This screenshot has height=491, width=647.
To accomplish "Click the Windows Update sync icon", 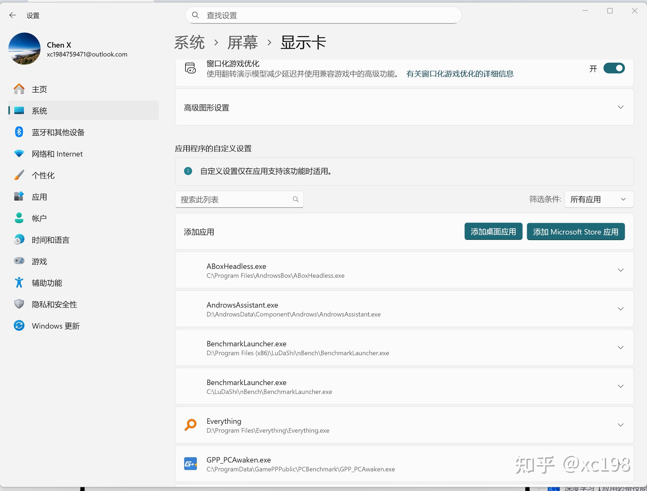I will (19, 326).
